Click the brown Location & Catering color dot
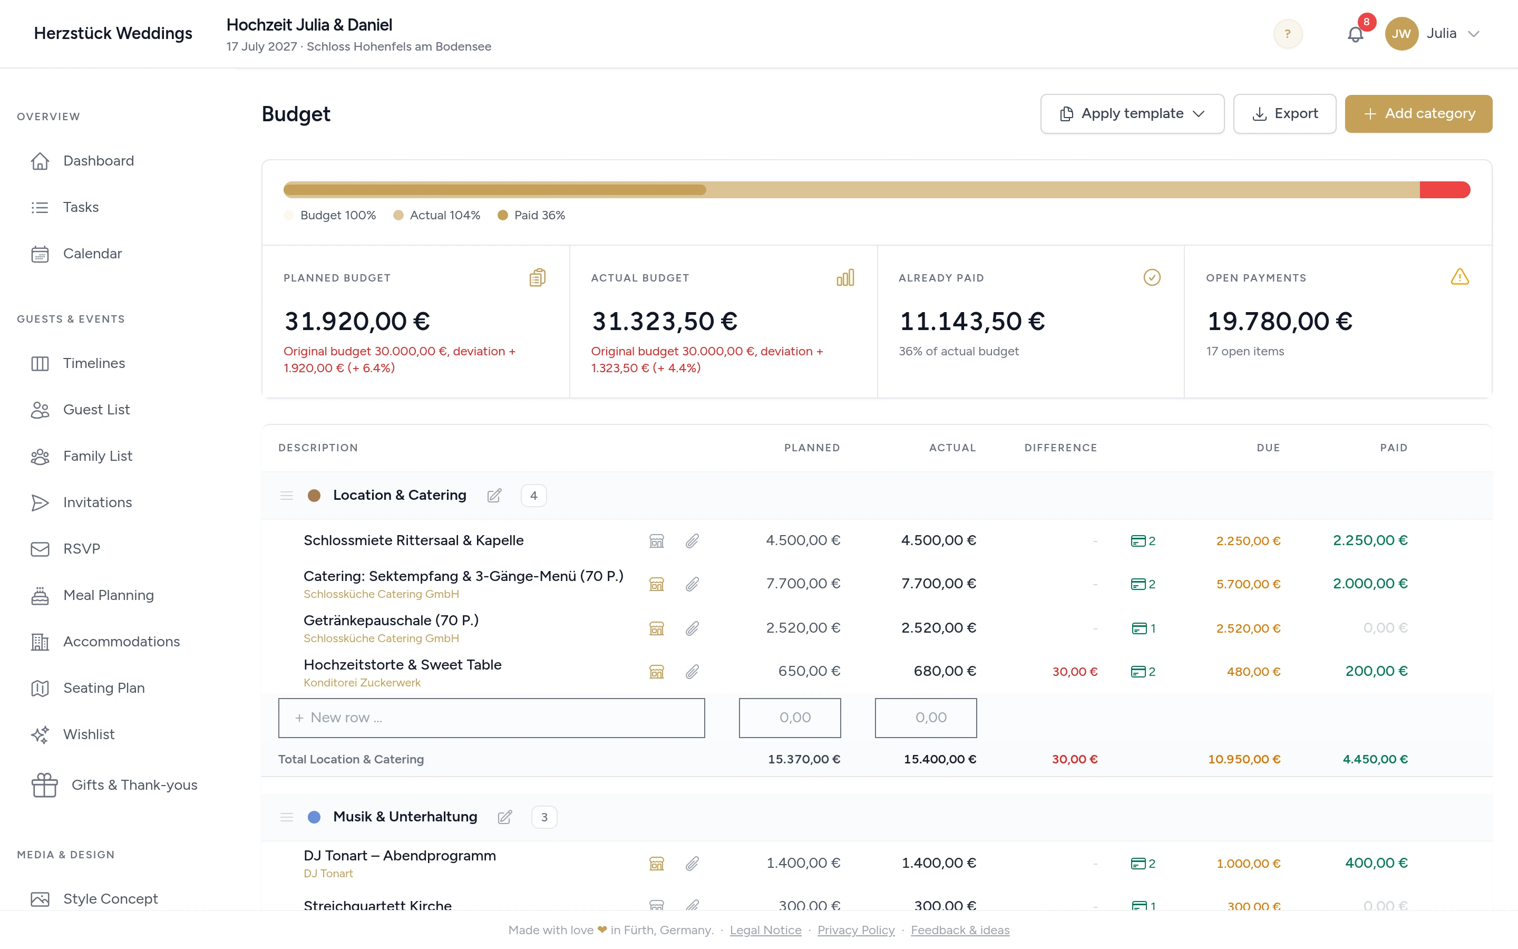Viewport: 1518px width, 949px height. coord(314,495)
